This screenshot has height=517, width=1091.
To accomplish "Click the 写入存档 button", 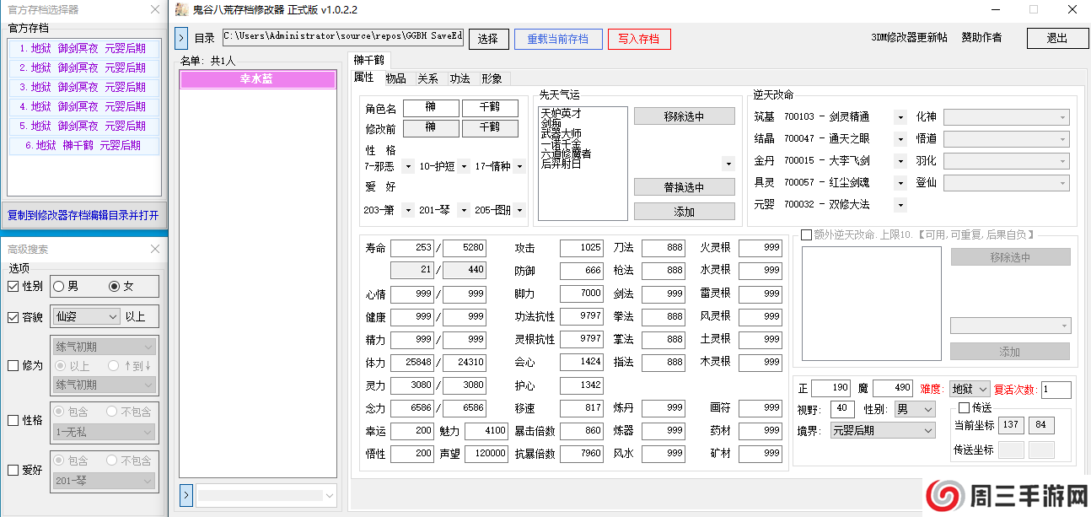I will pyautogui.click(x=639, y=38).
